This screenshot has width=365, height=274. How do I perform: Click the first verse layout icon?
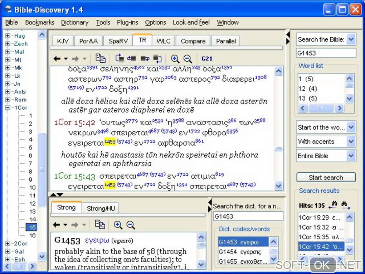[x=120, y=58]
